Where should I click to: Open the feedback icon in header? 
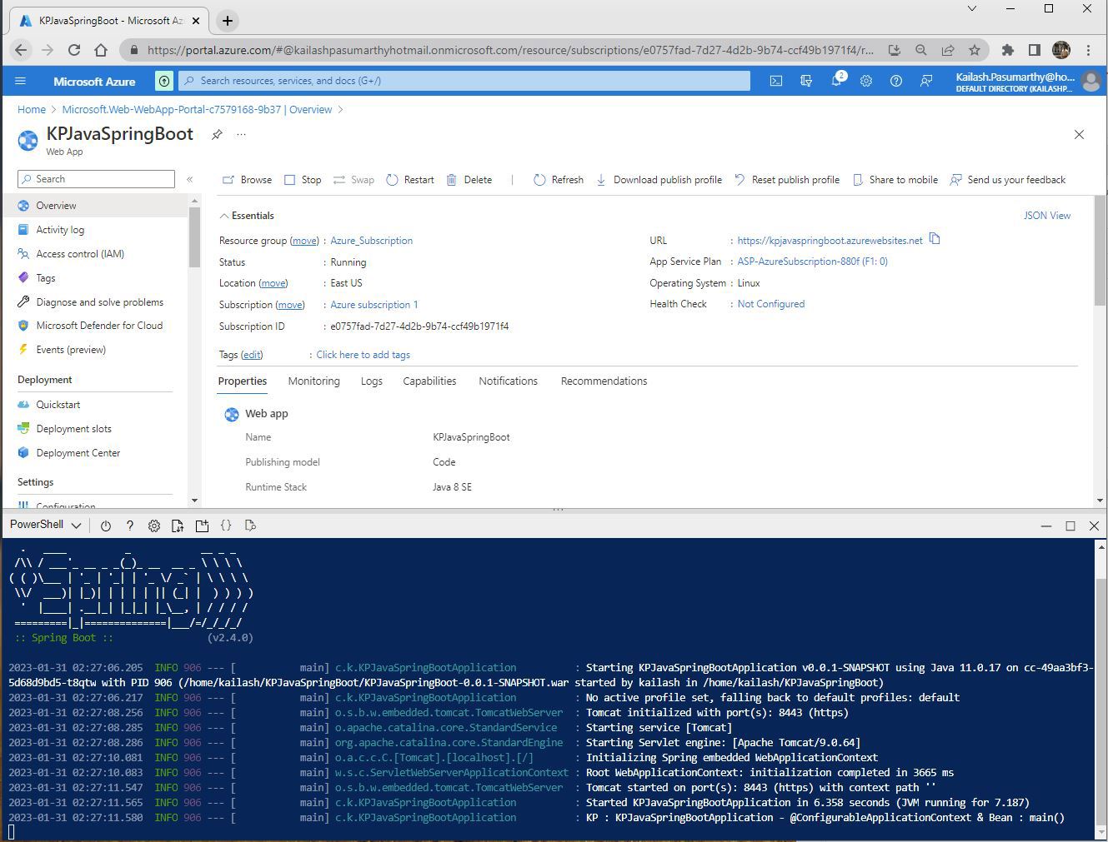(x=926, y=81)
